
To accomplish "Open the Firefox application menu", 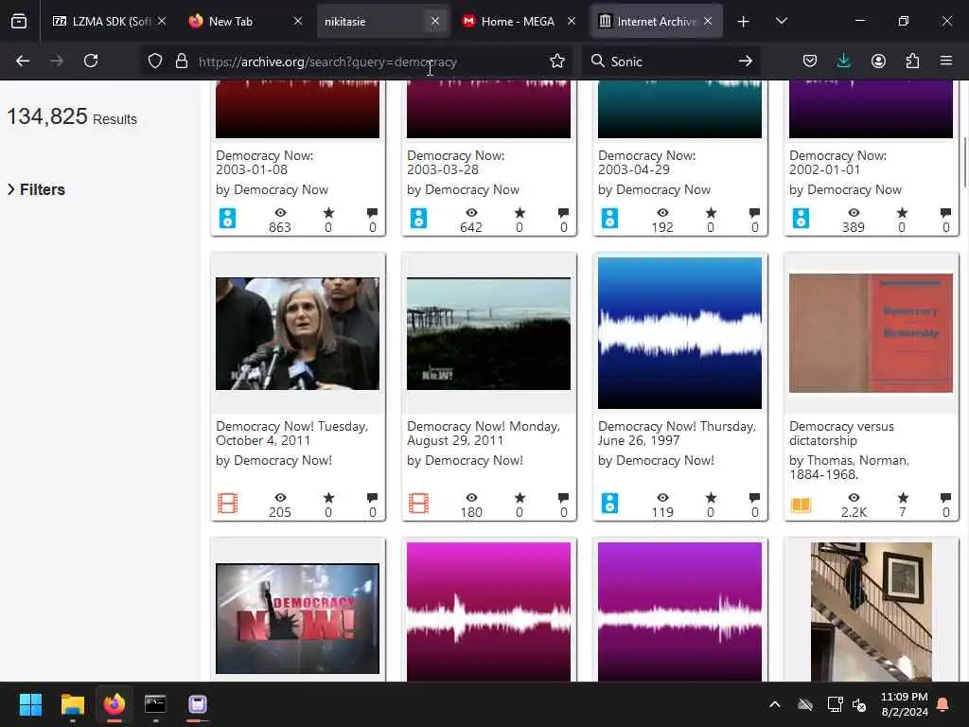I will click(946, 62).
